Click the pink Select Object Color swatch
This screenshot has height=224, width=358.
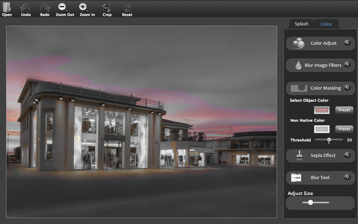coord(322,110)
